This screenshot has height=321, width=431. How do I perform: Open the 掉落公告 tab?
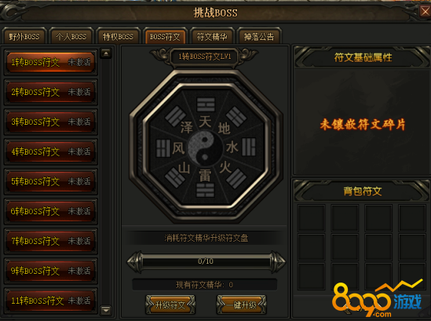point(258,36)
